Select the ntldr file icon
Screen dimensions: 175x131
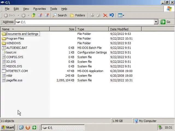(x=4, y=76)
